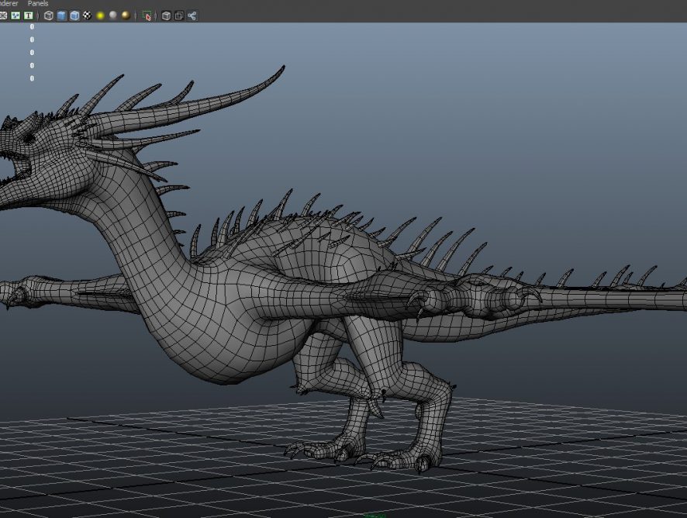Toggle shadows gray sphere icon
Viewport: 687px width, 518px height.
pos(113,16)
